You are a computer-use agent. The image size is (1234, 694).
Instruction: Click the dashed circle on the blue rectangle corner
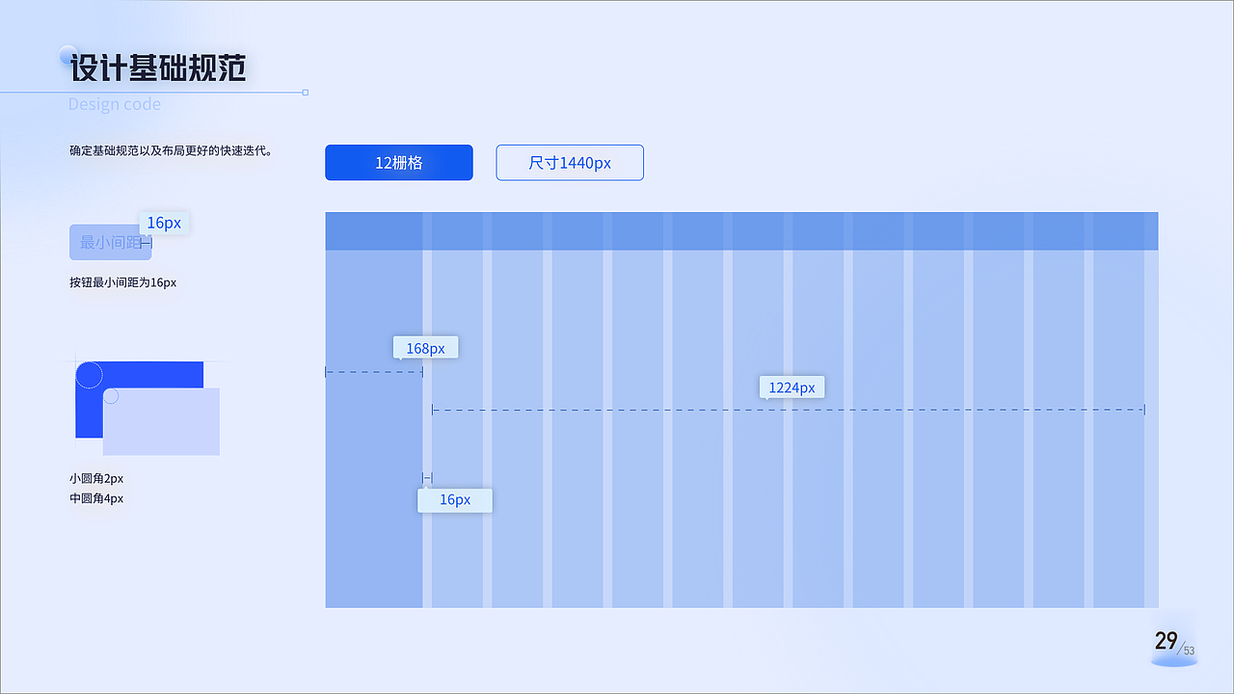89,375
